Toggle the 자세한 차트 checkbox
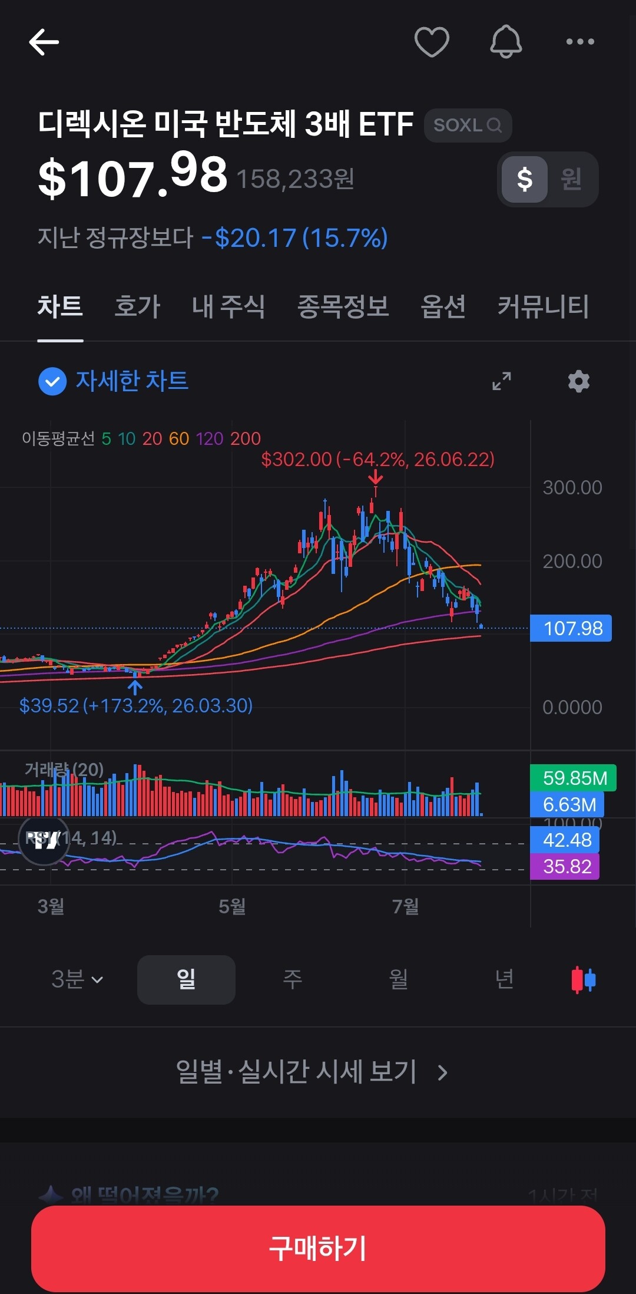The width and height of the screenshot is (636, 1294). click(52, 381)
